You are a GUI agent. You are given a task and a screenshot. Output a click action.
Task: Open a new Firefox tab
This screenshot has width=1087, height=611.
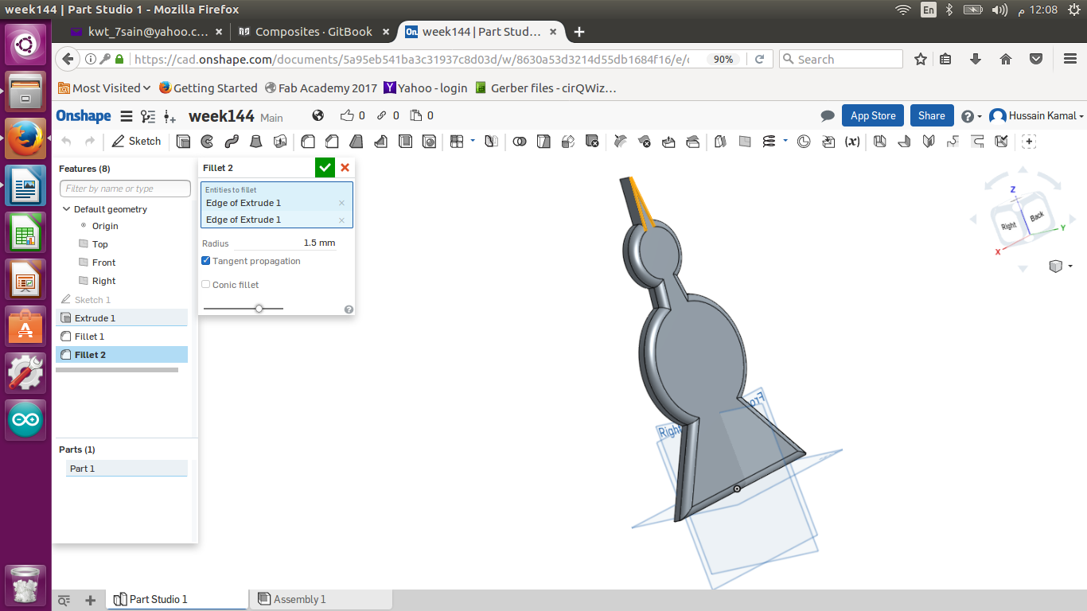point(579,32)
